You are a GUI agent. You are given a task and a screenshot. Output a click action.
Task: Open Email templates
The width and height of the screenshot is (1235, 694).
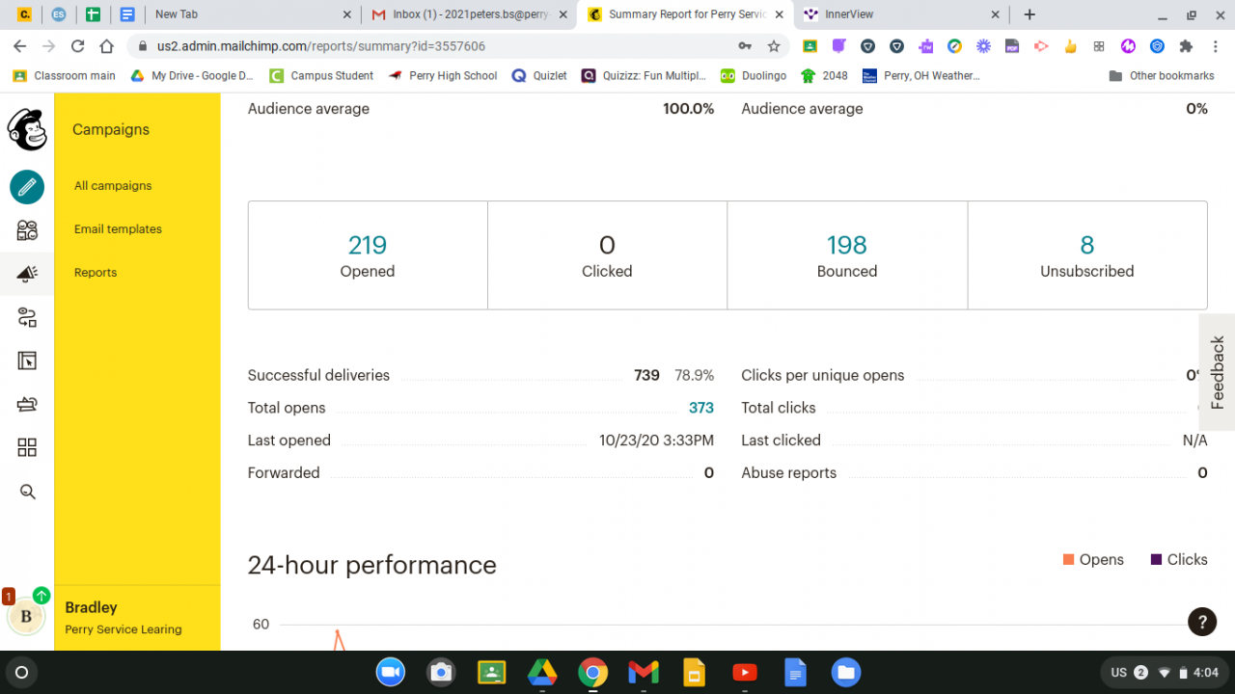point(118,229)
